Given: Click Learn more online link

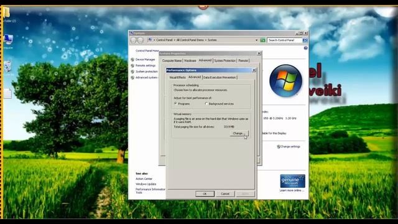Looking at the screenshot, I should tap(292, 190).
